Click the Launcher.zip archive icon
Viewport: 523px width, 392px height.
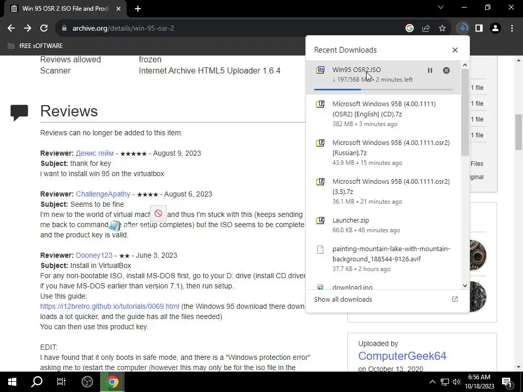click(320, 220)
